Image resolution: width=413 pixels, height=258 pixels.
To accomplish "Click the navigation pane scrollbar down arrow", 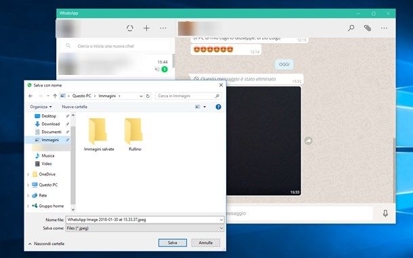I will (x=73, y=209).
